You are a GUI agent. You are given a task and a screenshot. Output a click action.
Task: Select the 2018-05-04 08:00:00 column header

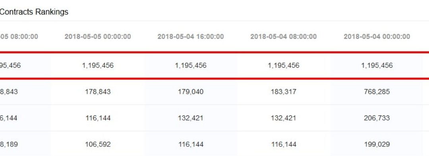pos(284,37)
